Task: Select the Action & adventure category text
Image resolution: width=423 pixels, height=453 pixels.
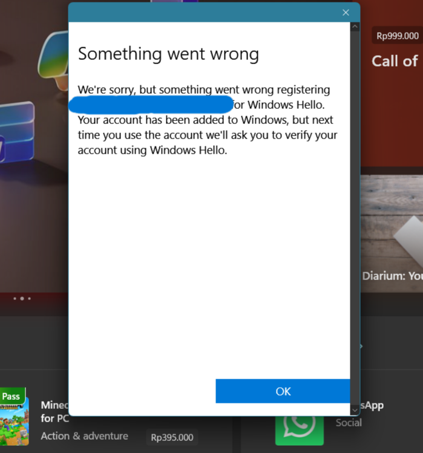Action: tap(85, 436)
